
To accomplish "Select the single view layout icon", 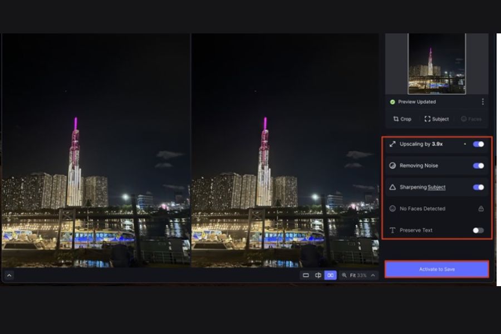I will click(306, 275).
